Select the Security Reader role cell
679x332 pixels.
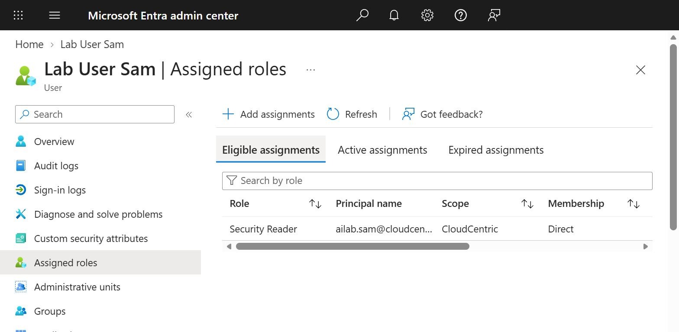(263, 229)
